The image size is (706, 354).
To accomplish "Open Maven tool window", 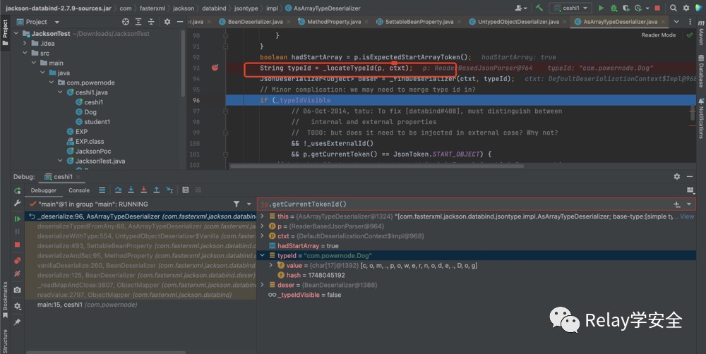I will coord(700,34).
